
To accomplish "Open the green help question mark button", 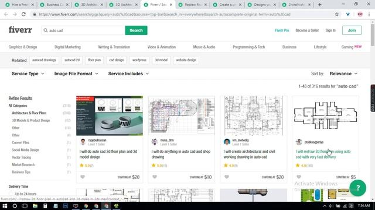I will [x=357, y=188].
